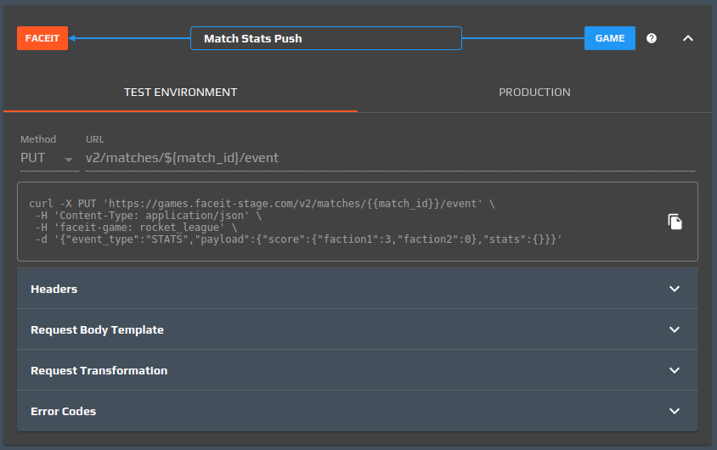
Task: Click the help question mark icon
Action: (x=652, y=38)
